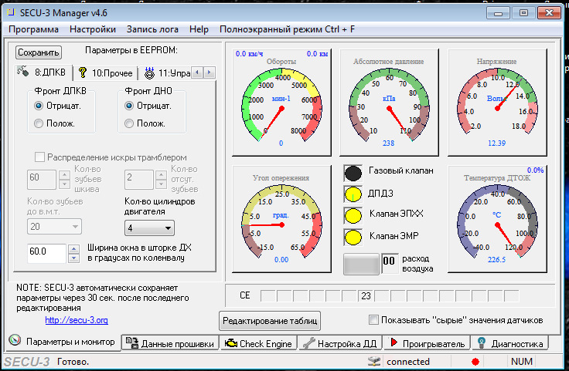Click the 226.5 temperature reading
The width and height of the screenshot is (569, 371).
click(496, 259)
